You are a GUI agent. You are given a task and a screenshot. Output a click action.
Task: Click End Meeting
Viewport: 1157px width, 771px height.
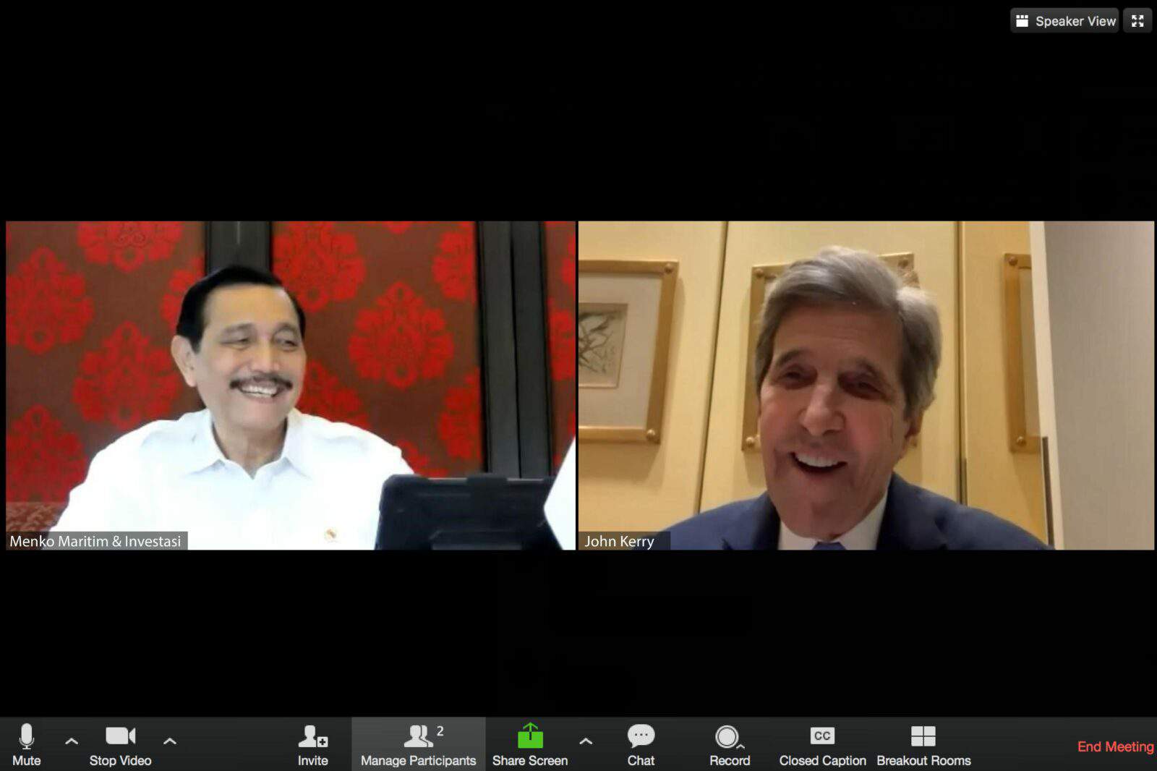(1115, 746)
